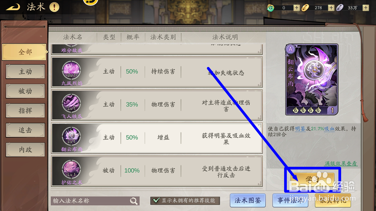Switch to the 主动 tab

25,72
